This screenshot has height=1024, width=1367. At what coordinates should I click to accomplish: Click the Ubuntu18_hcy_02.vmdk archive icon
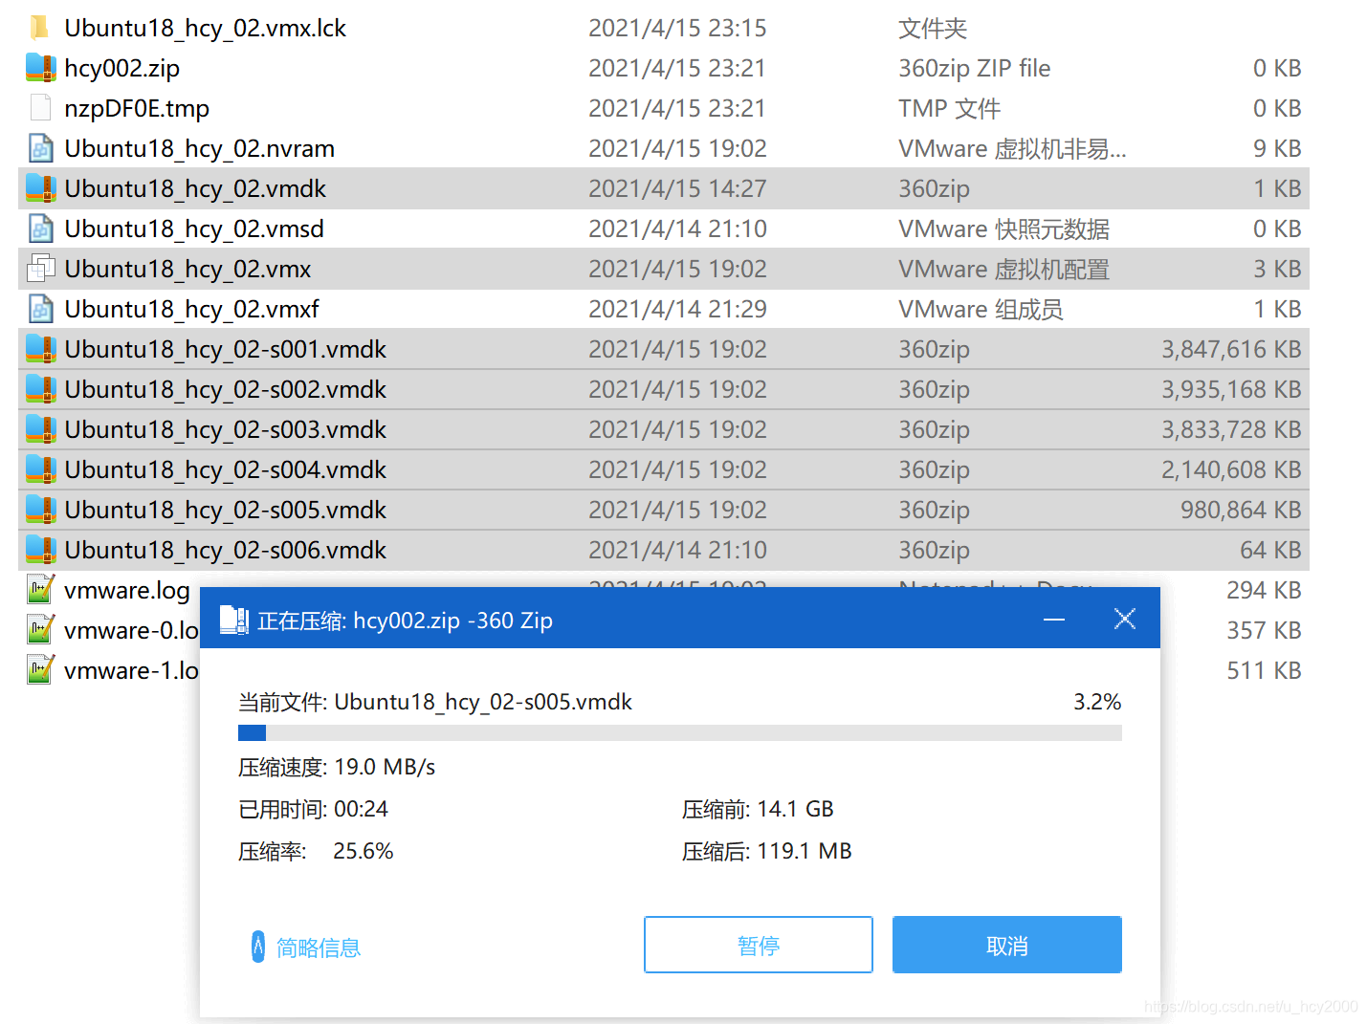coord(40,188)
